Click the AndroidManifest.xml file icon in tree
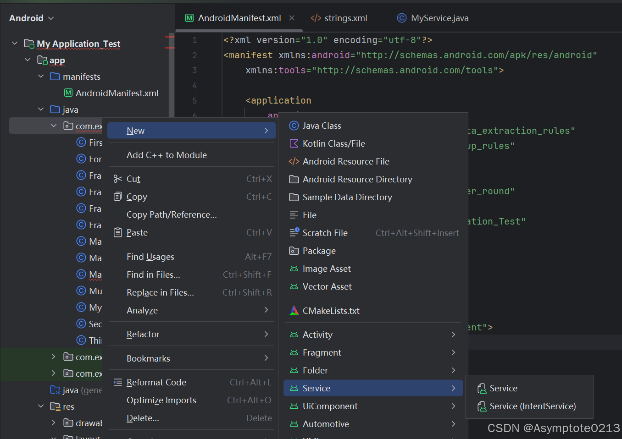Image resolution: width=622 pixels, height=439 pixels. click(x=68, y=93)
